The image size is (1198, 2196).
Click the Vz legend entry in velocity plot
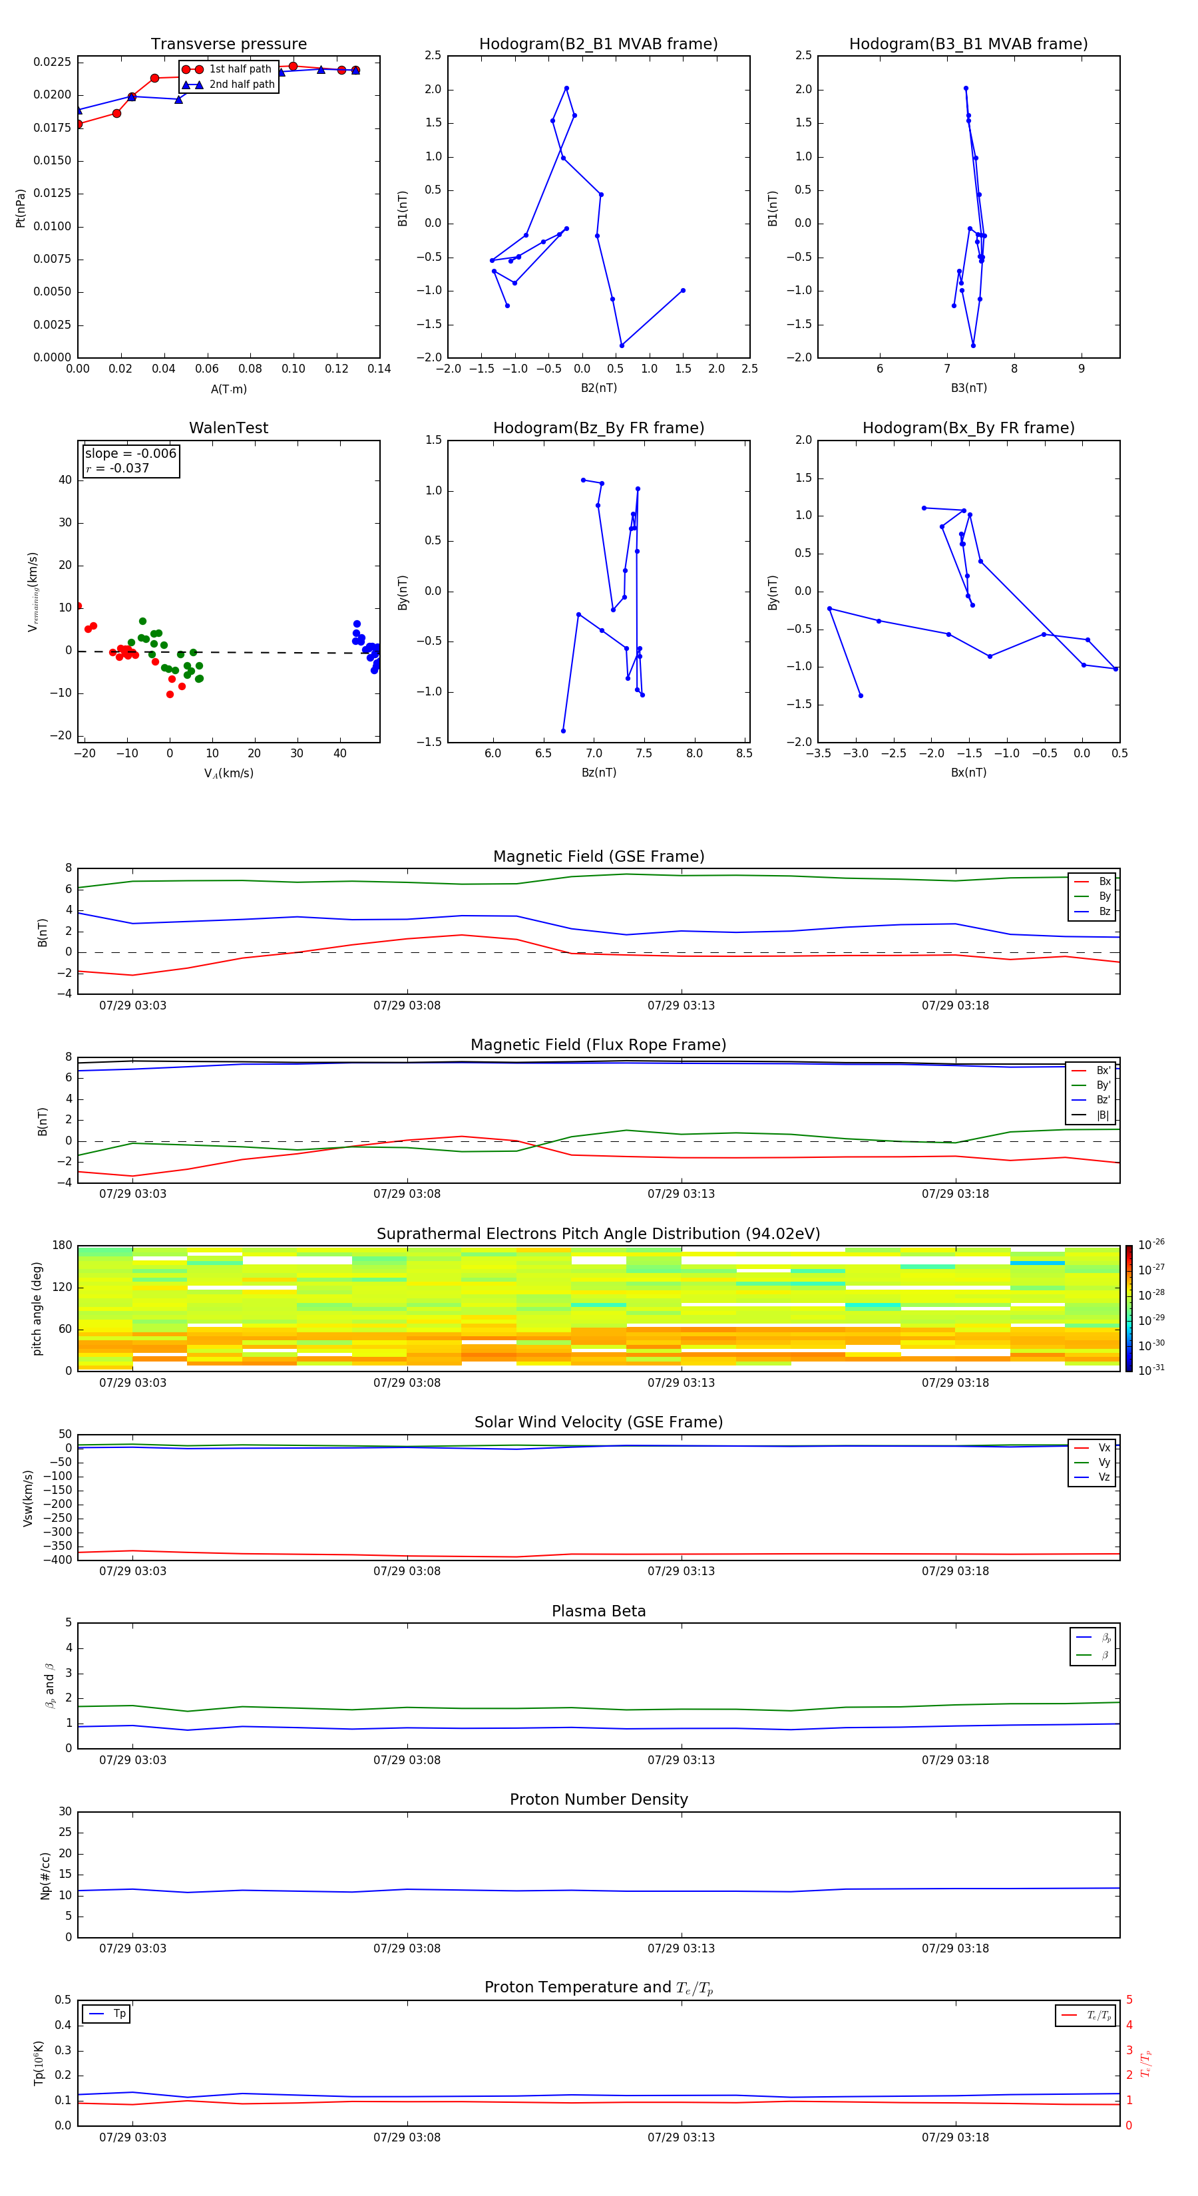1093,1477
